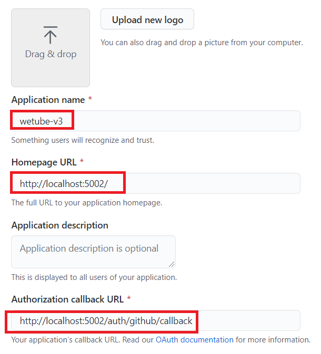The width and height of the screenshot is (321, 354).
Task: Click the "Drag & drop" text in logo box
Action: coord(51,54)
